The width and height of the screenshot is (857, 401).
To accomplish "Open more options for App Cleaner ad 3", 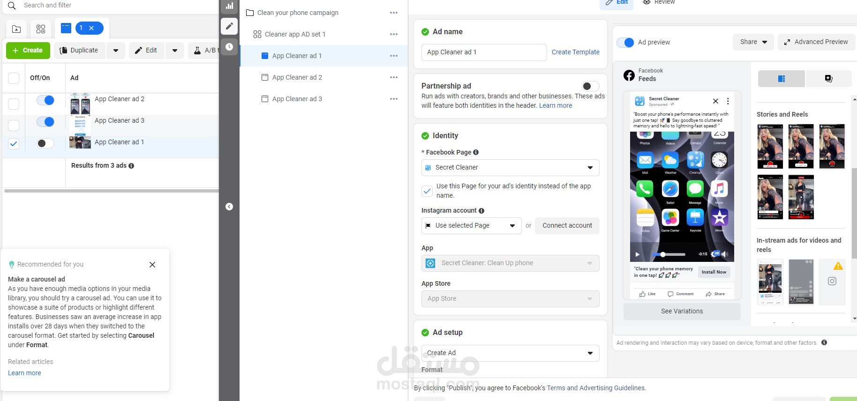I will (x=394, y=99).
